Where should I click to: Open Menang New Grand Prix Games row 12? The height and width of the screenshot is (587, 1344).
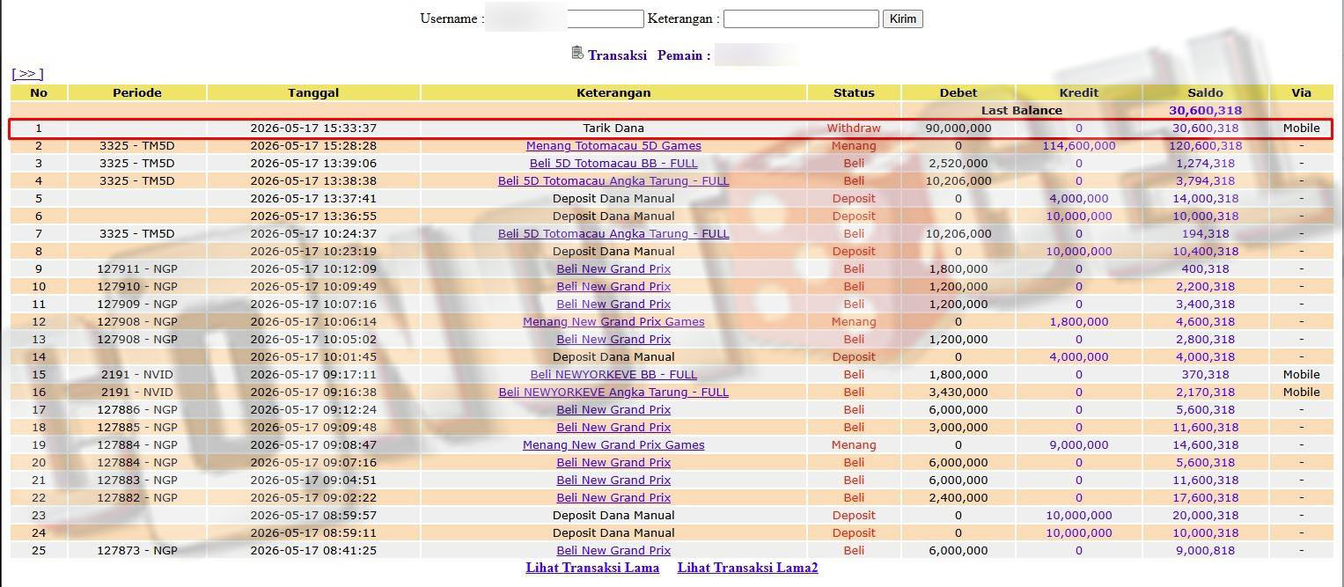613,321
